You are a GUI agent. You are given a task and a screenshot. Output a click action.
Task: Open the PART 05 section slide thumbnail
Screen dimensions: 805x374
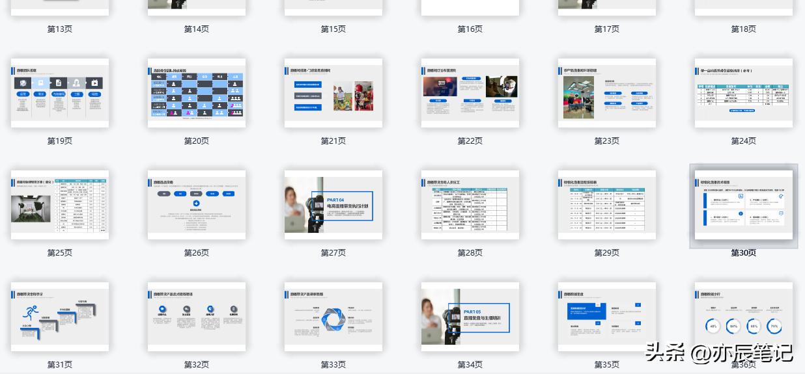tap(470, 317)
